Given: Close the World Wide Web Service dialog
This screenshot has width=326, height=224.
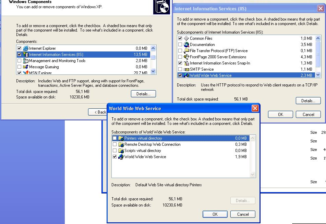Looking at the screenshot, I should point(255,108).
